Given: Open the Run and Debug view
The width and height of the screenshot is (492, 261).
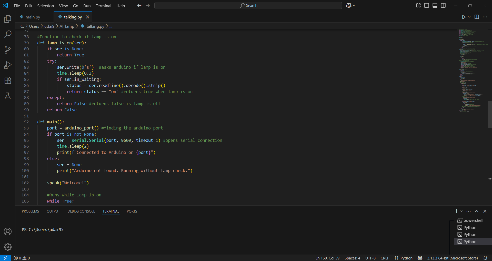Looking at the screenshot, I should click(x=8, y=65).
